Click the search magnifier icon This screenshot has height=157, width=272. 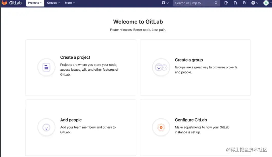[x=216, y=3]
